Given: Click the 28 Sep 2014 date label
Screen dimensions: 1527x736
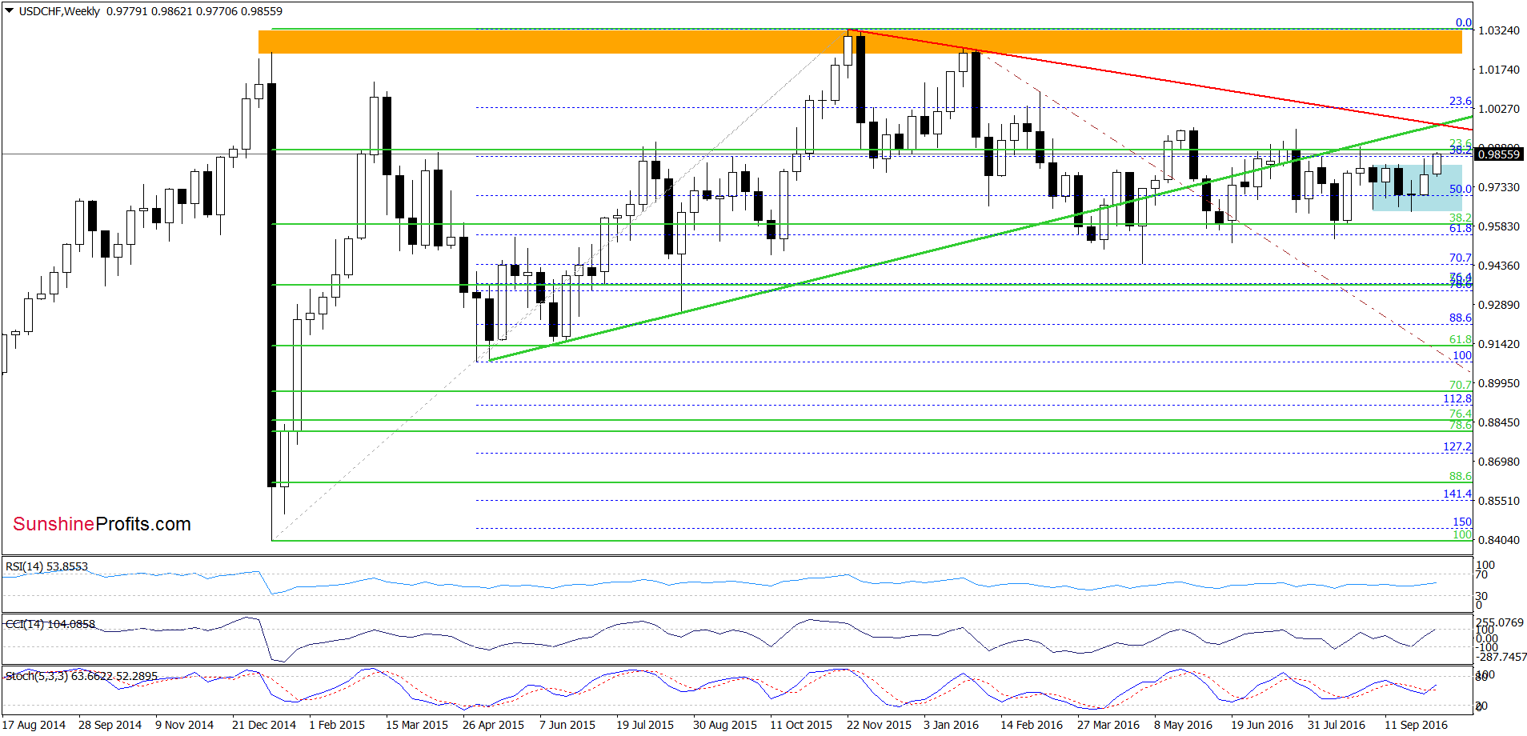Looking at the screenshot, I should pyautogui.click(x=110, y=725).
